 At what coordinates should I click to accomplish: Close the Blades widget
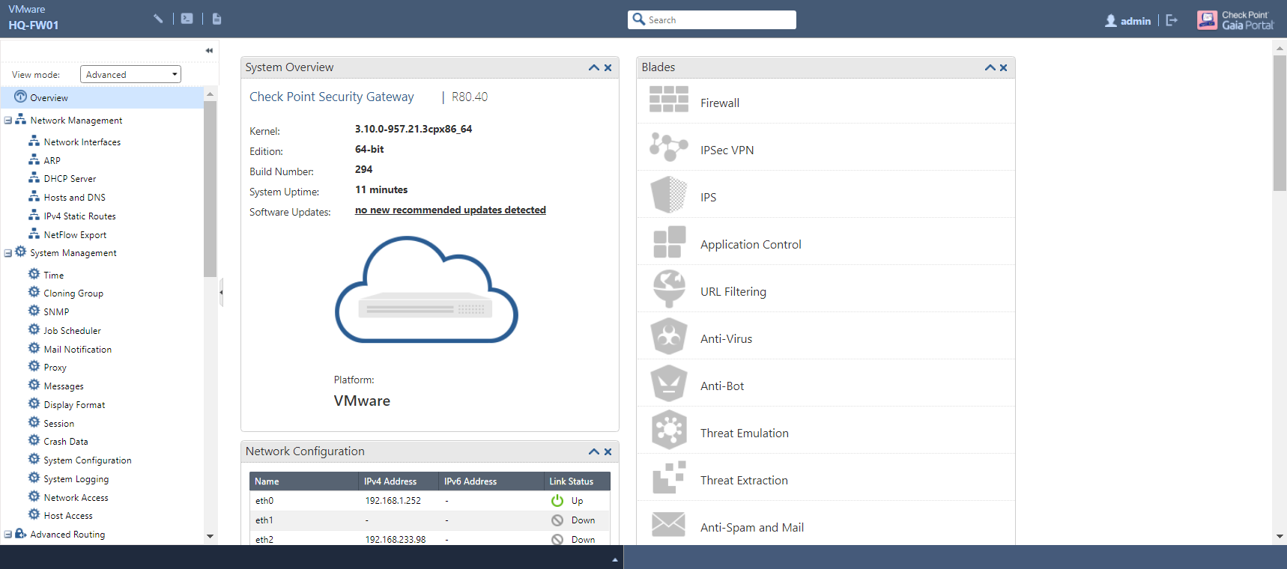1004,67
